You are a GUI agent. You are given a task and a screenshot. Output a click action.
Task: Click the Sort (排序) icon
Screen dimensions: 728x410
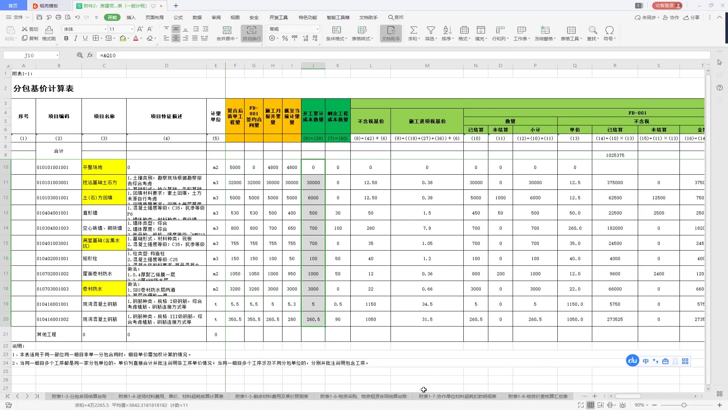tap(447, 30)
